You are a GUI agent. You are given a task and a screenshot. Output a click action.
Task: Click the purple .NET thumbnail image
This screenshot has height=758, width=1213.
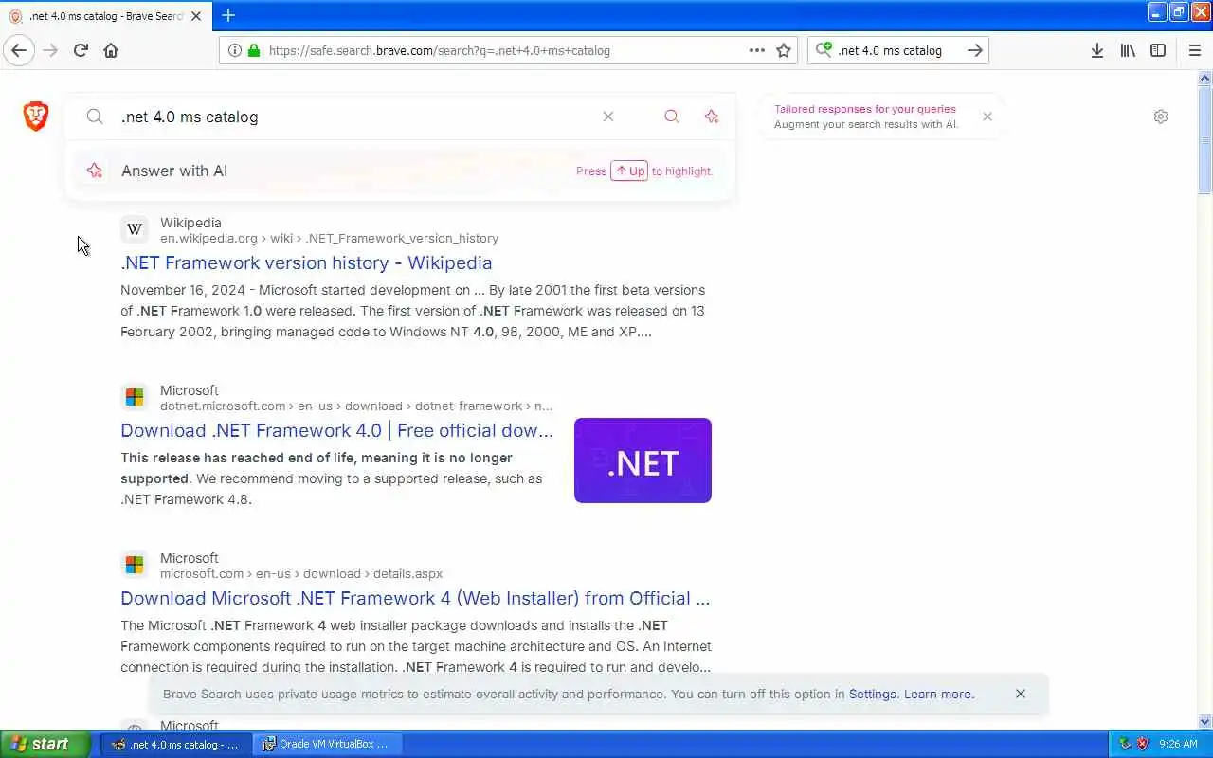(x=643, y=460)
